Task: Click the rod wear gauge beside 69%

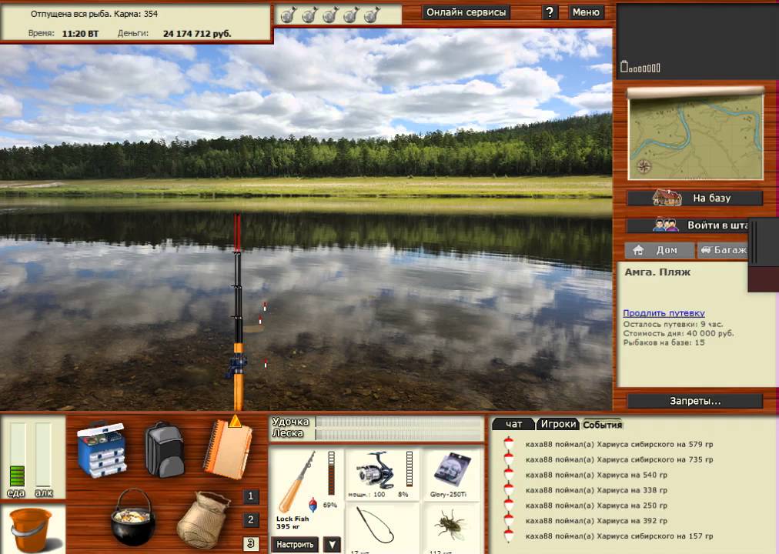Action: point(331,472)
